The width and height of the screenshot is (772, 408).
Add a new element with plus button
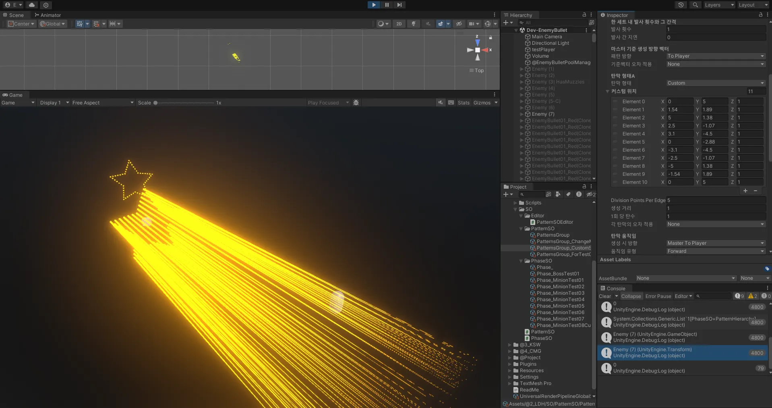point(745,191)
